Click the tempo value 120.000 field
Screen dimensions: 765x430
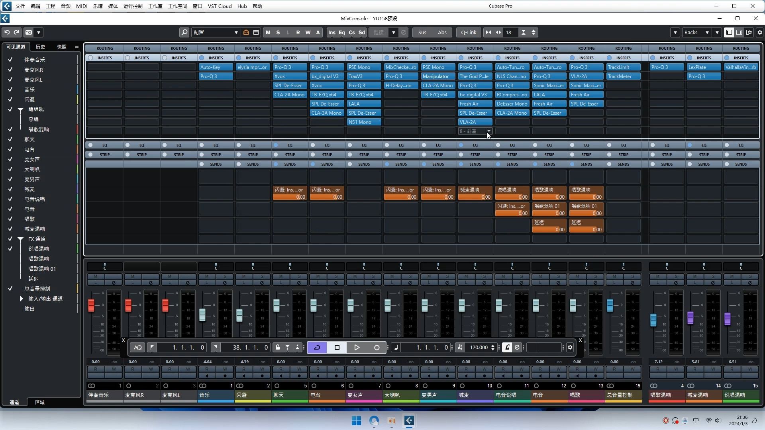480,347
